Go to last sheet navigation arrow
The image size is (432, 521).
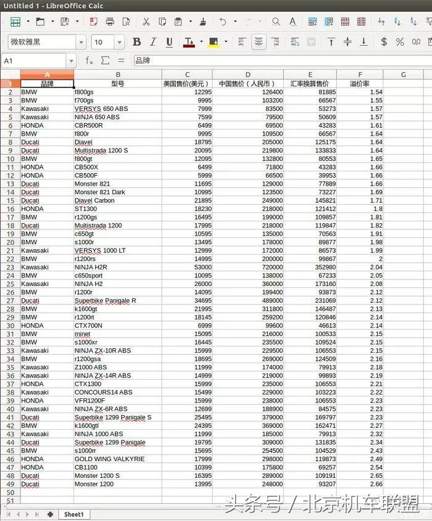point(37,514)
